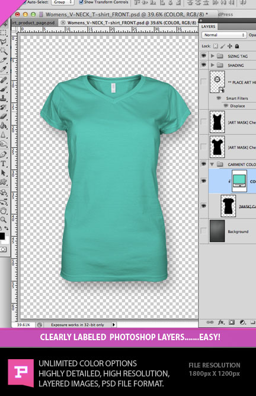Switch to the product_page.psd tab

(x=33, y=23)
